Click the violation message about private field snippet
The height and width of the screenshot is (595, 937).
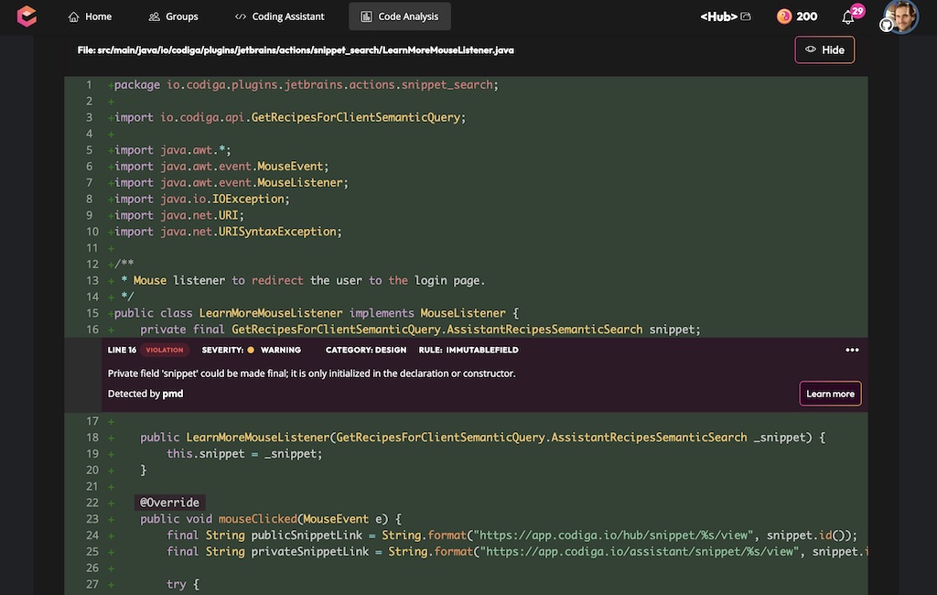coord(311,373)
